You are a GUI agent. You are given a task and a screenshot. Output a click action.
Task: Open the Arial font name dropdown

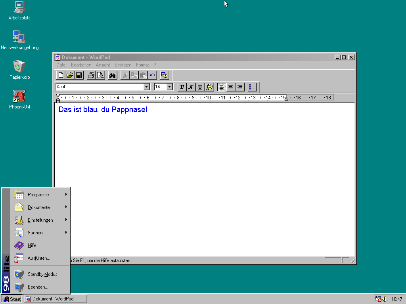[x=147, y=87]
